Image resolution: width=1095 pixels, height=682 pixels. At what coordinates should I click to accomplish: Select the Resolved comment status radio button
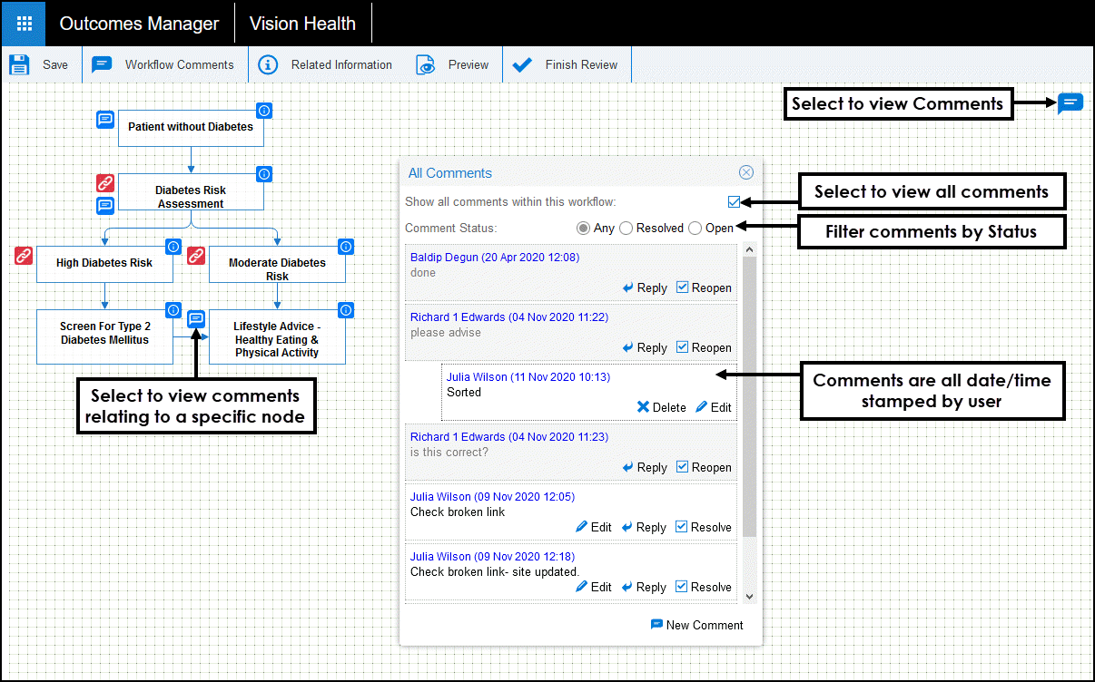[626, 229]
